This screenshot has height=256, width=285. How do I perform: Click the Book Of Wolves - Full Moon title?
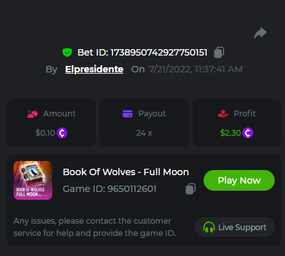click(126, 172)
